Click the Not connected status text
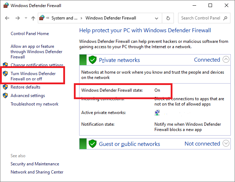This screenshot has width=235, height=182. [x=202, y=143]
